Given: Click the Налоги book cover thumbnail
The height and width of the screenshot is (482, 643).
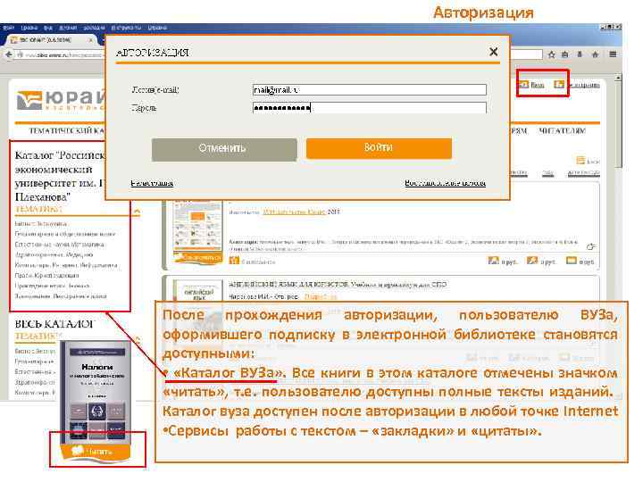Looking at the screenshot, I should pyautogui.click(x=96, y=394).
